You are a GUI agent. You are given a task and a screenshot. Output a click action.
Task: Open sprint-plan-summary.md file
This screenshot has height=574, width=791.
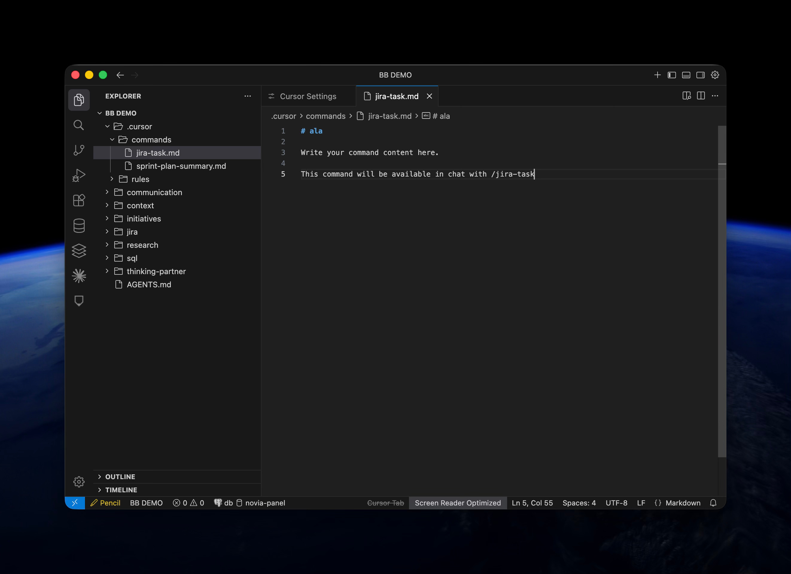(181, 166)
